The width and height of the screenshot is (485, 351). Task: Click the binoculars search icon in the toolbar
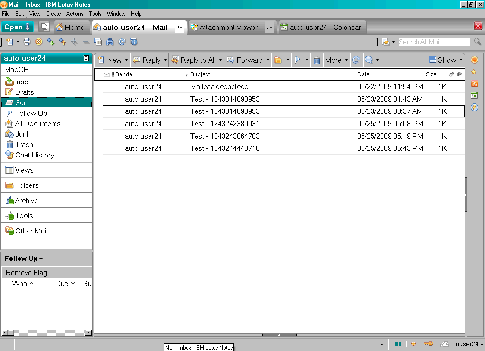click(x=110, y=42)
